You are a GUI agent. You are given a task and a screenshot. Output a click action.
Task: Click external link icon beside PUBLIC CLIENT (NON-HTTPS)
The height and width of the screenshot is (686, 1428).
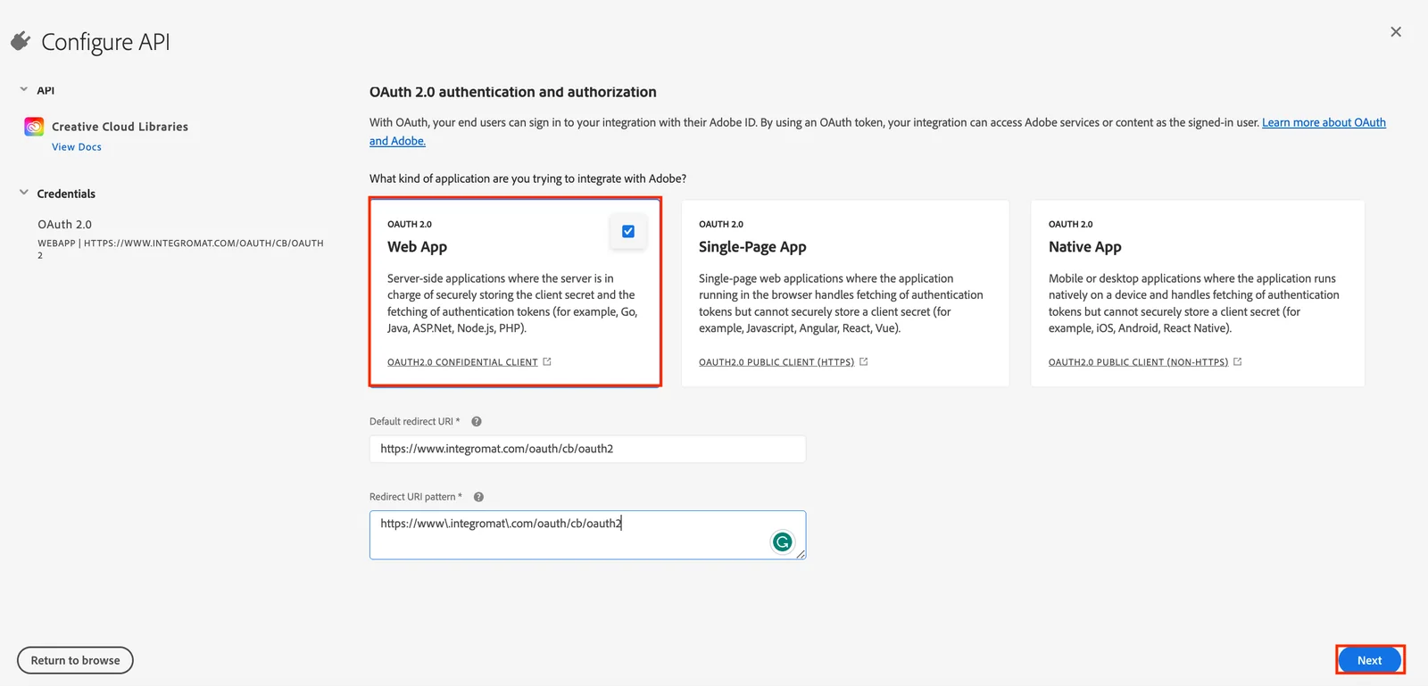tap(1237, 362)
